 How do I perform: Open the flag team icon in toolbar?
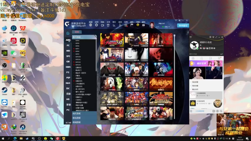click(x=132, y=25)
